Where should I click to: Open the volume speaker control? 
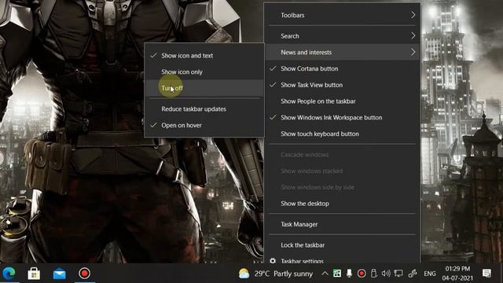point(386,274)
